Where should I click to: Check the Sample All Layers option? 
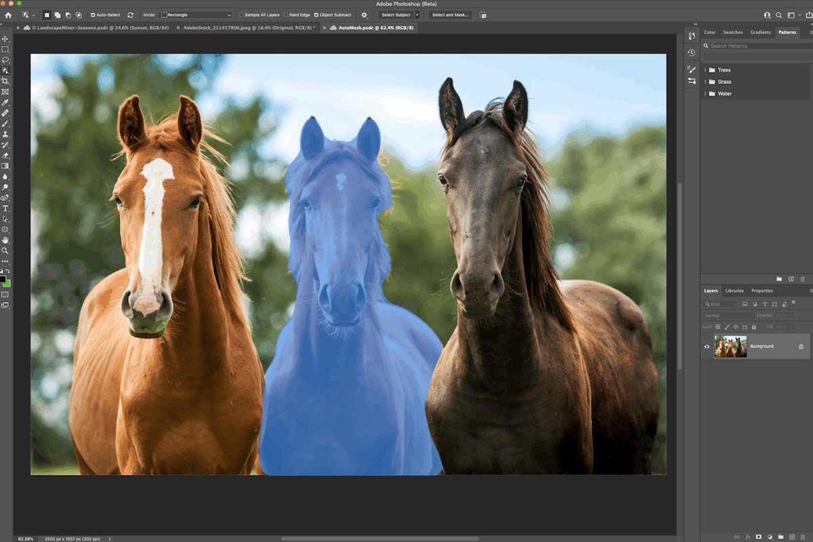click(x=241, y=14)
